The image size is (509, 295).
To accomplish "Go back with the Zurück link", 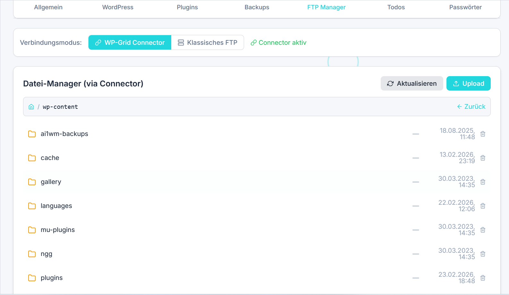I will pyautogui.click(x=471, y=107).
